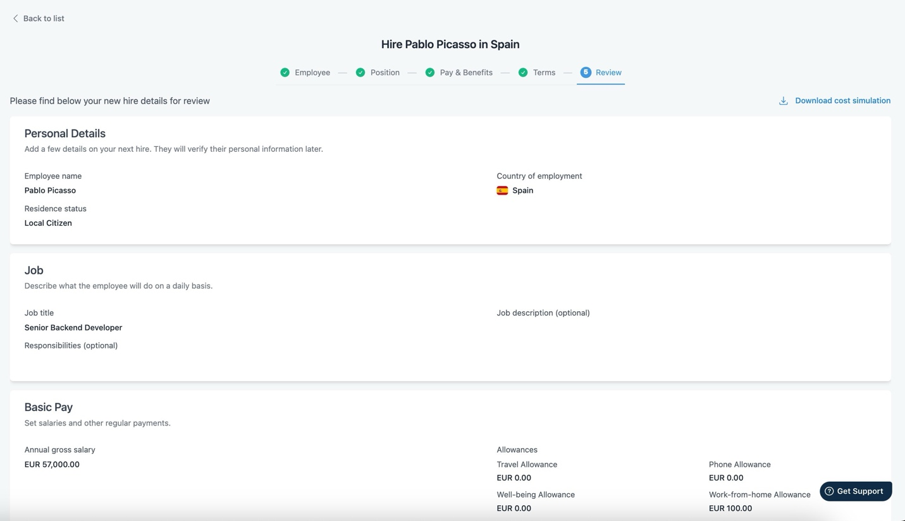Click the download cost simulation icon
Viewport: 905px width, 521px height.
[x=783, y=101]
